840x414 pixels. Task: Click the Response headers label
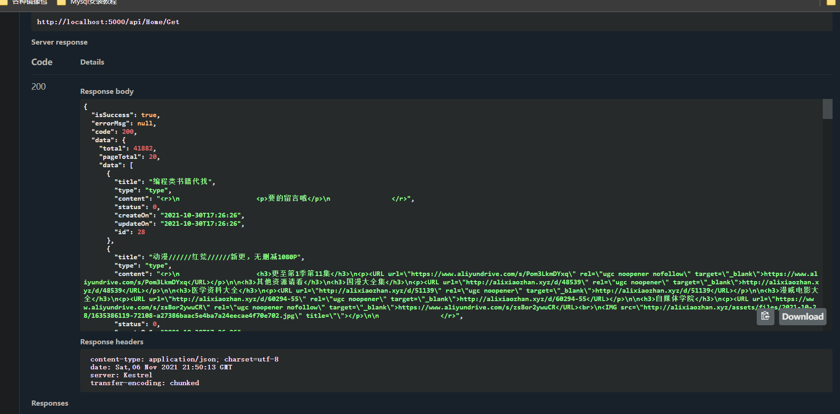112,342
